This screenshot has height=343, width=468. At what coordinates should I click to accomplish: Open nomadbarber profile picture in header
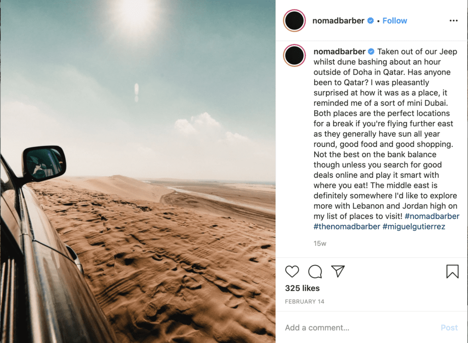pyautogui.click(x=294, y=21)
